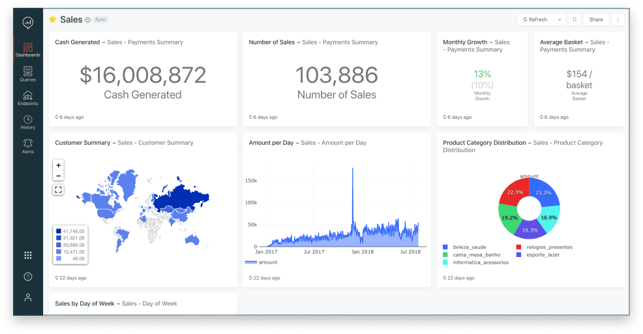Open the more options kebab menu
The height and width of the screenshot is (334, 643).
(x=617, y=20)
